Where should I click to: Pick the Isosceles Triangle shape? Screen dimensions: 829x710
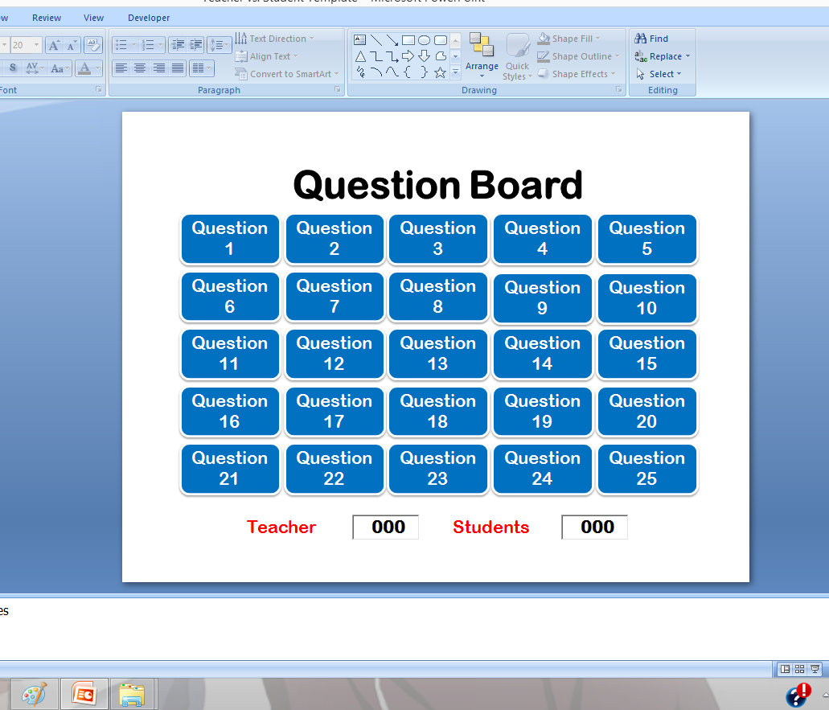pos(360,56)
